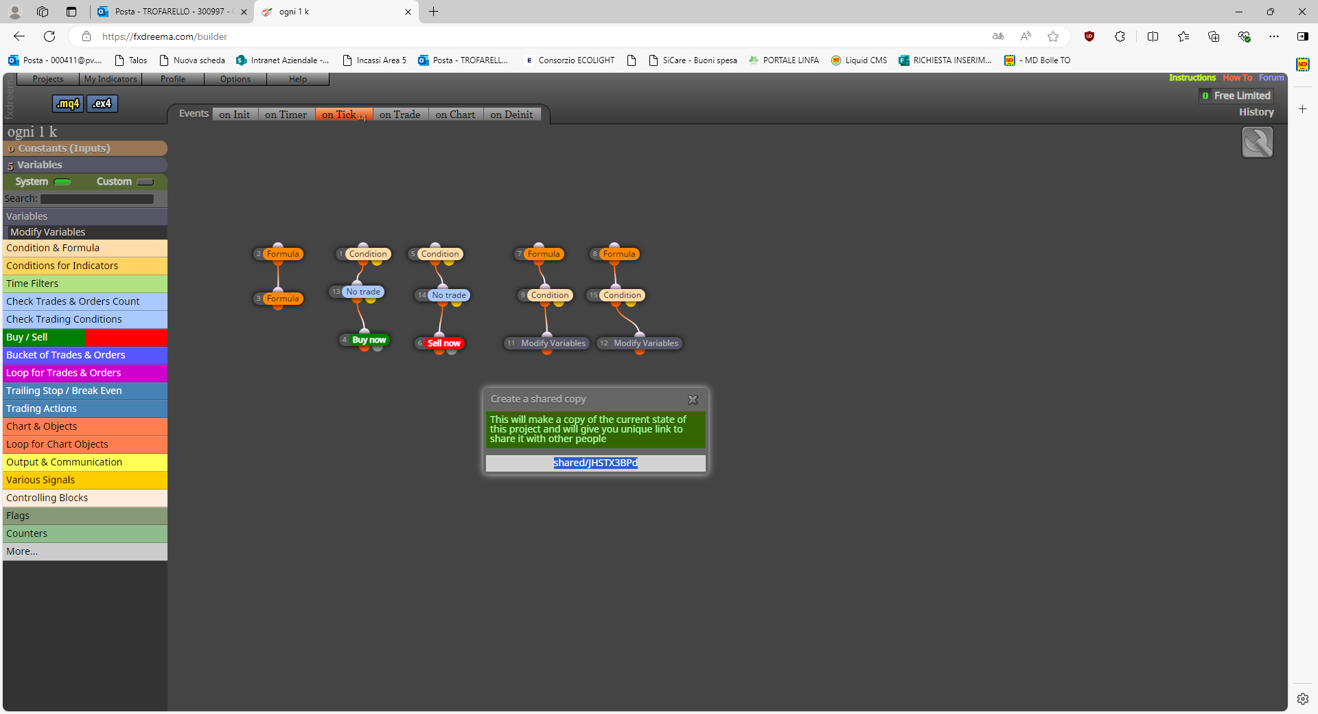Open the More... block categories
The height and width of the screenshot is (714, 1318).
pos(85,551)
